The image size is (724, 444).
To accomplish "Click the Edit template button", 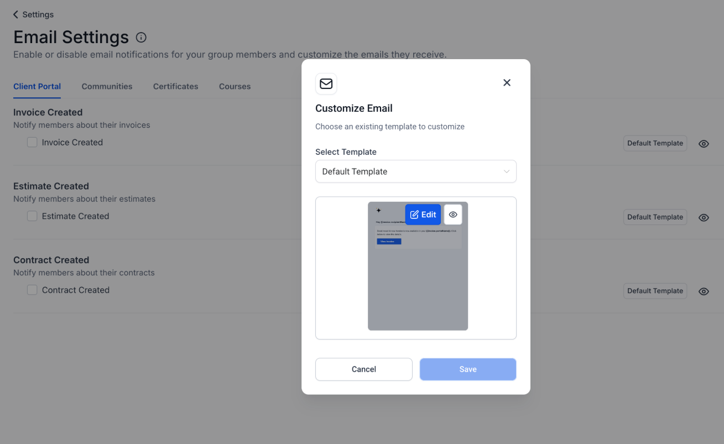I will click(x=423, y=215).
